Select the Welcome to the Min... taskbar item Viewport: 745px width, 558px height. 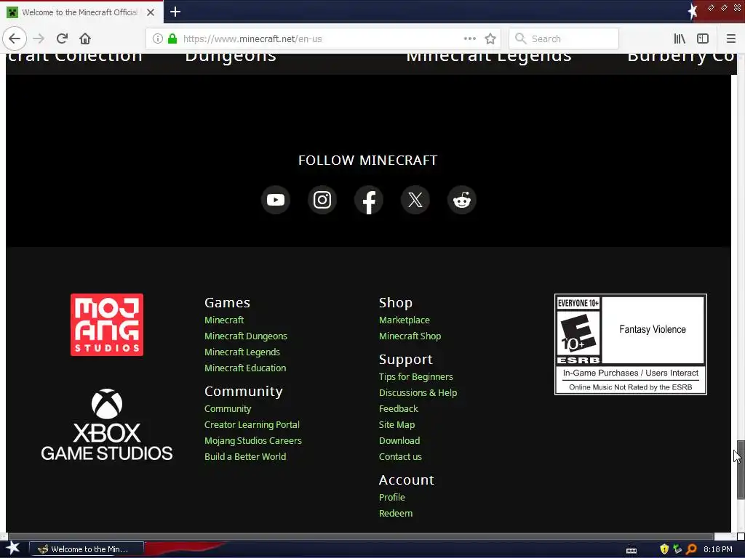click(87, 549)
